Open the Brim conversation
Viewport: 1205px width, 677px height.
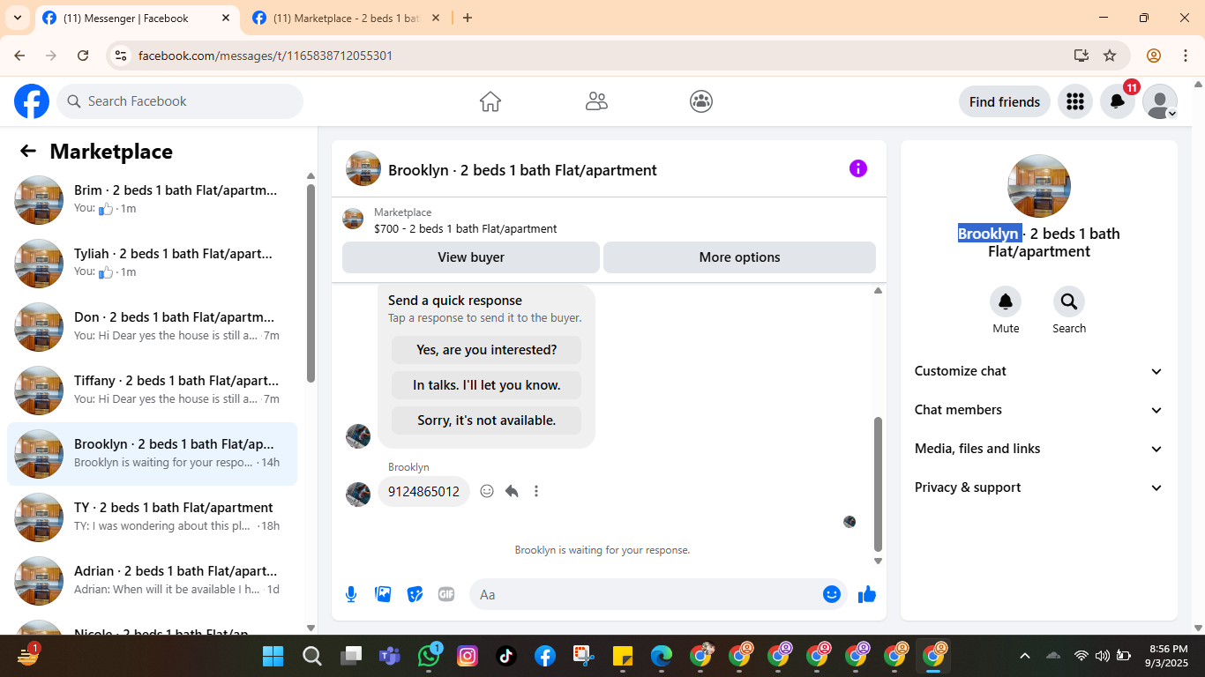coord(152,200)
